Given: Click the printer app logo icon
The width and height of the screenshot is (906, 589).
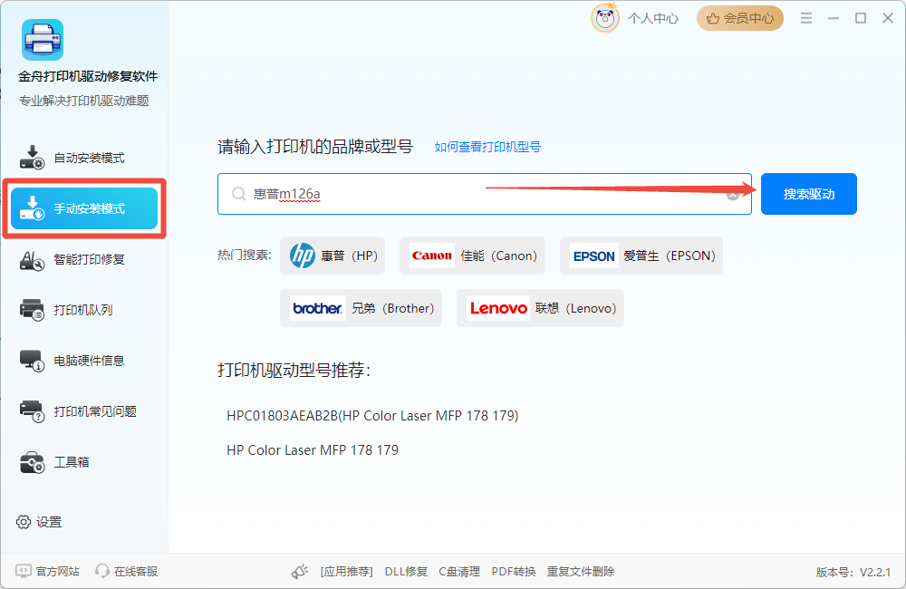Looking at the screenshot, I should point(43,40).
